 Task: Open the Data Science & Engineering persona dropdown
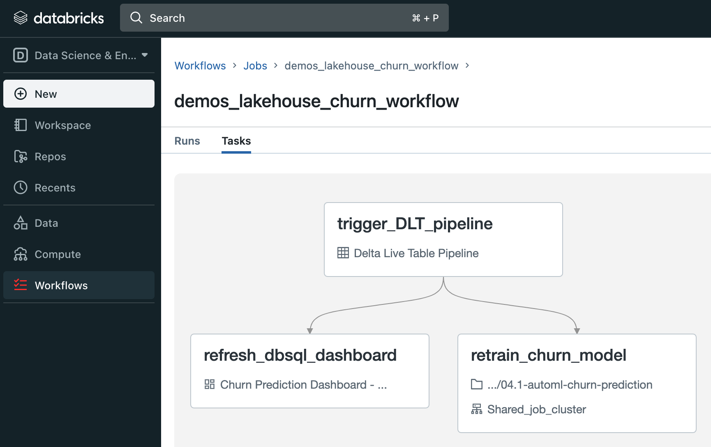tap(81, 55)
